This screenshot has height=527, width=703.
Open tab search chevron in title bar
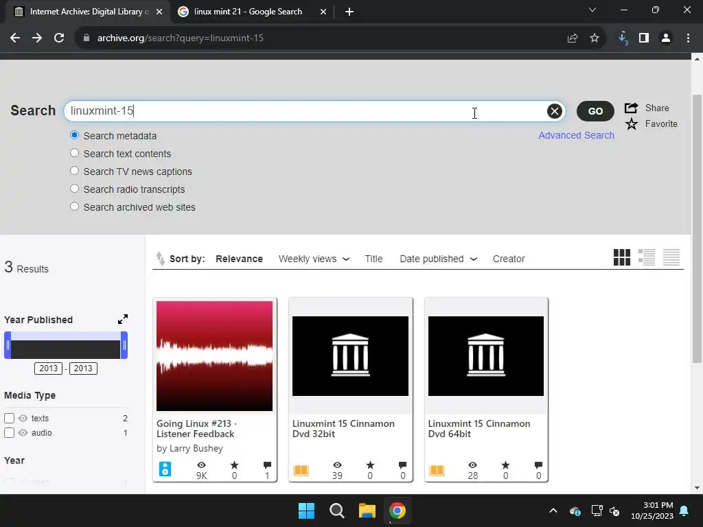(x=592, y=10)
